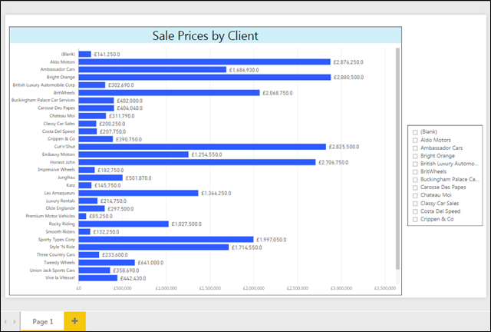Check Costa Del Speed in the slicer
The image size is (491, 332).
pos(417,212)
